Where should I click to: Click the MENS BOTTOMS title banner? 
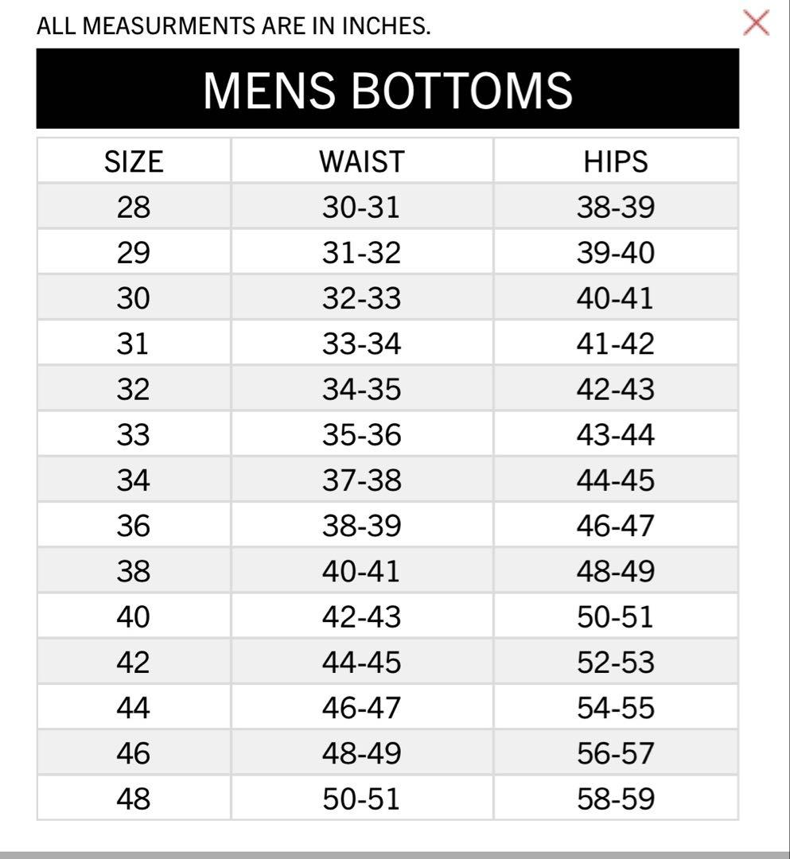(x=387, y=89)
